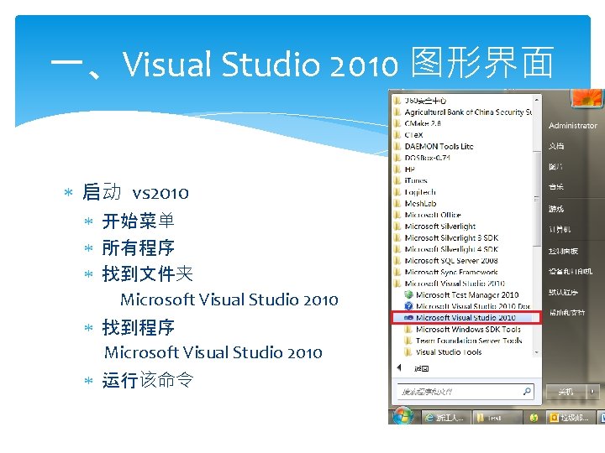The height and width of the screenshot is (453, 605).
Task: Open 设备和打印机 in Start menu
Action: tap(571, 271)
